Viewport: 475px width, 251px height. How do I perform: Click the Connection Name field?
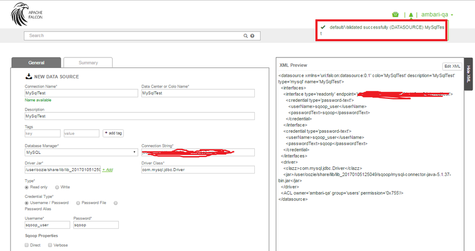click(x=81, y=93)
